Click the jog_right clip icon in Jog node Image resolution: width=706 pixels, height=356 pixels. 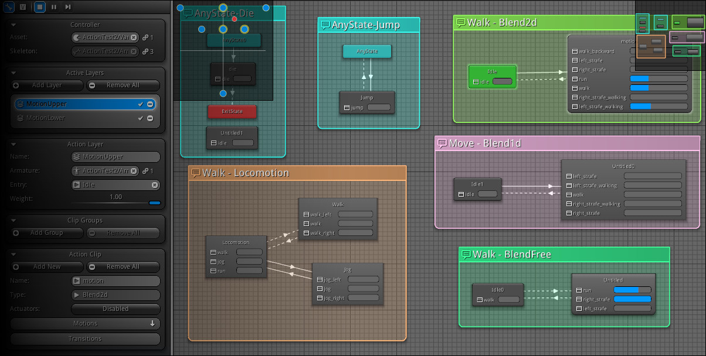[x=320, y=298]
